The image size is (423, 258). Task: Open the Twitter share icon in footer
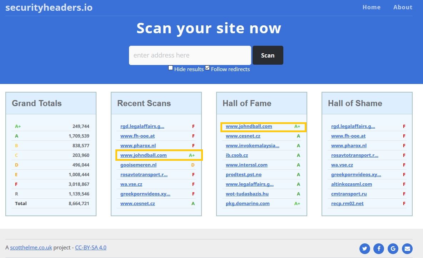(x=364, y=249)
